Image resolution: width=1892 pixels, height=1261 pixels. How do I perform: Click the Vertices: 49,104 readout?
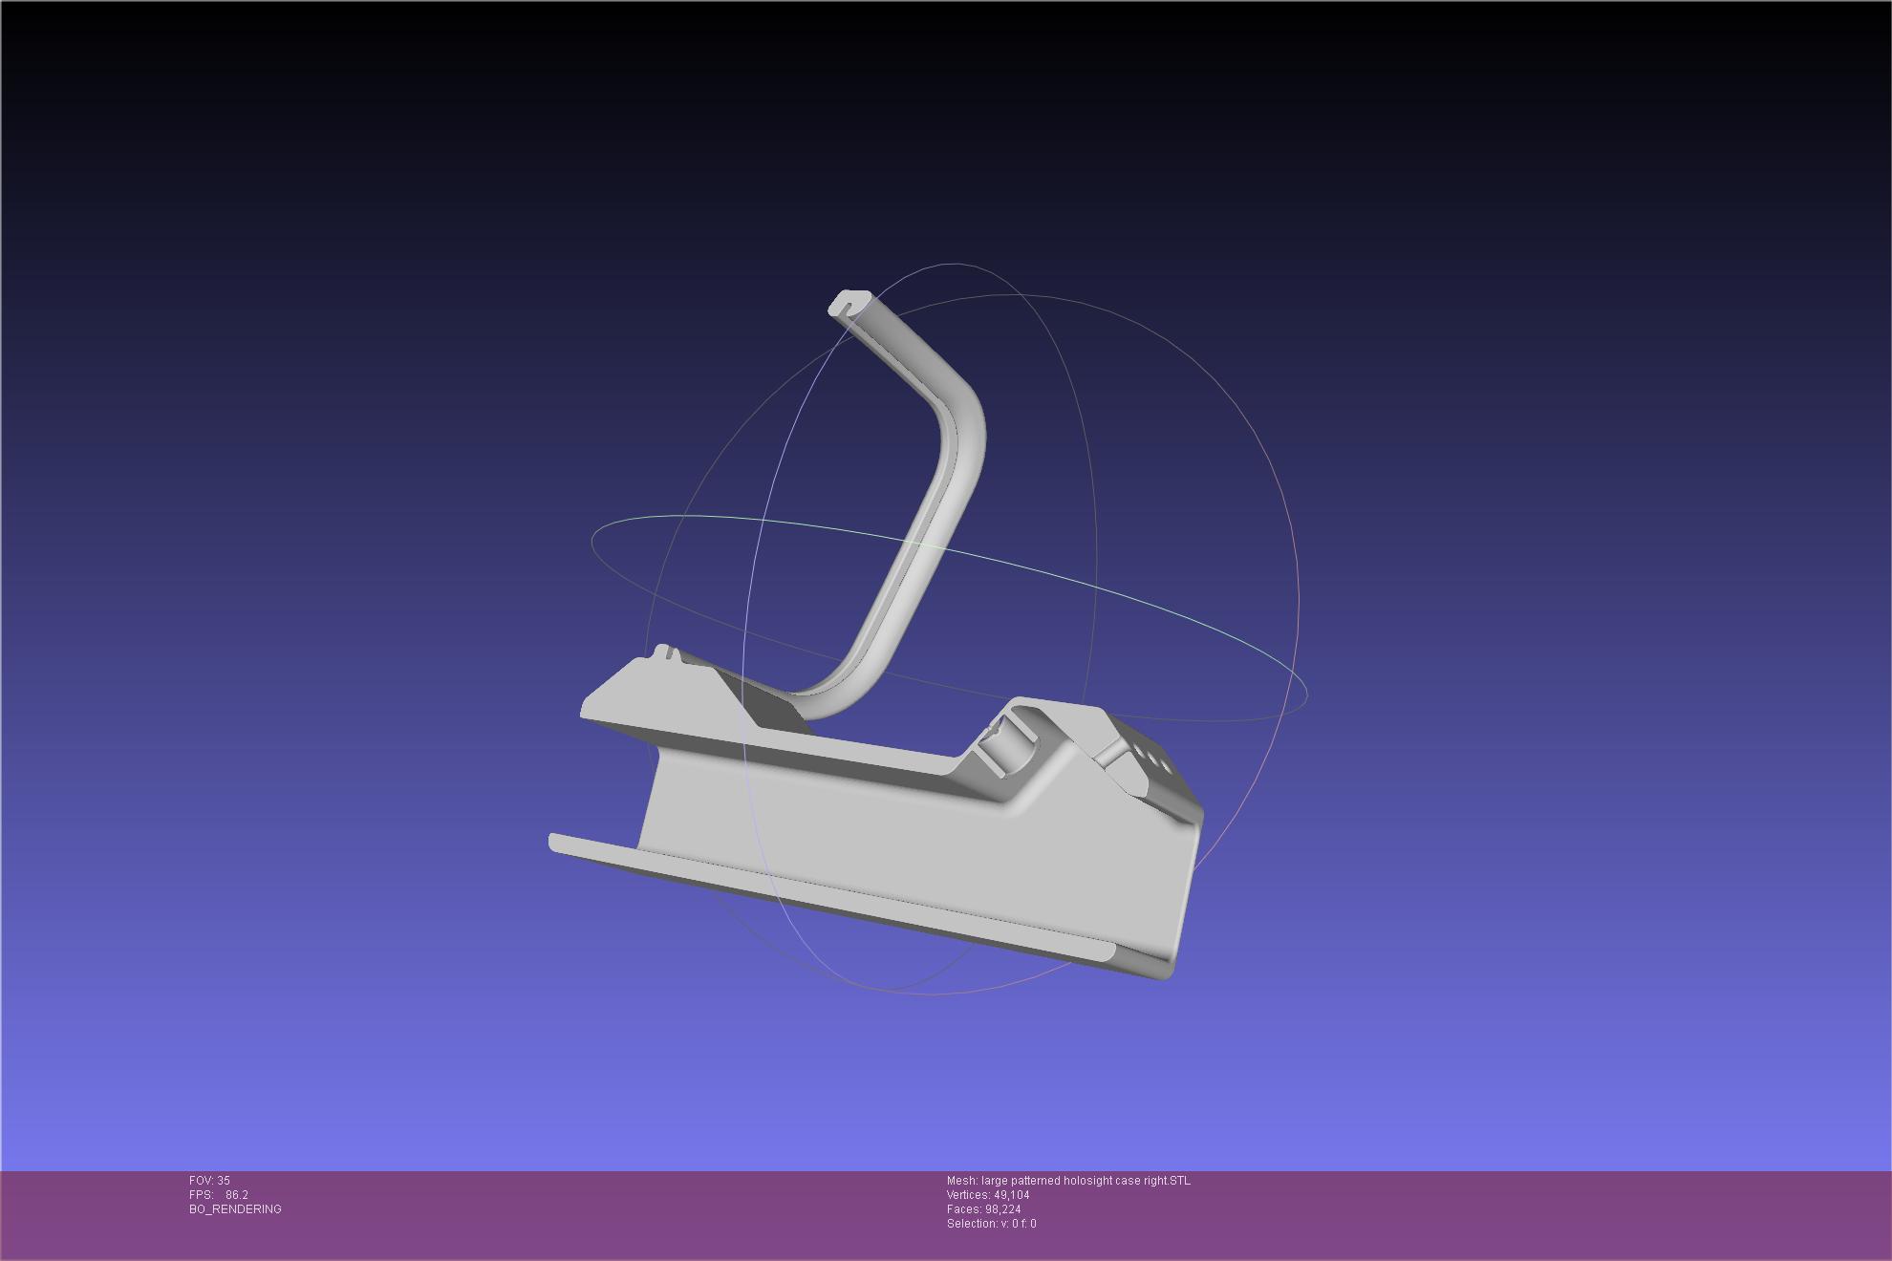(987, 1195)
